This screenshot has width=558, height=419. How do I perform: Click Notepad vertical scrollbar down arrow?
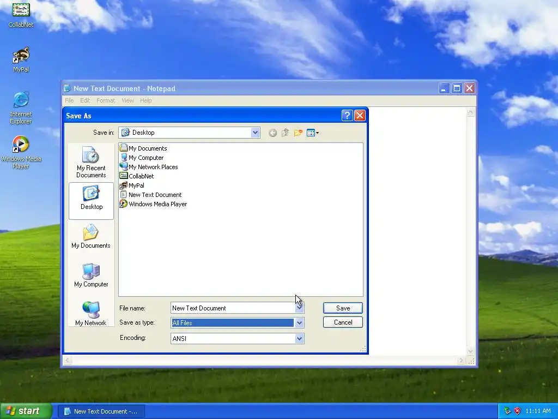click(x=470, y=351)
